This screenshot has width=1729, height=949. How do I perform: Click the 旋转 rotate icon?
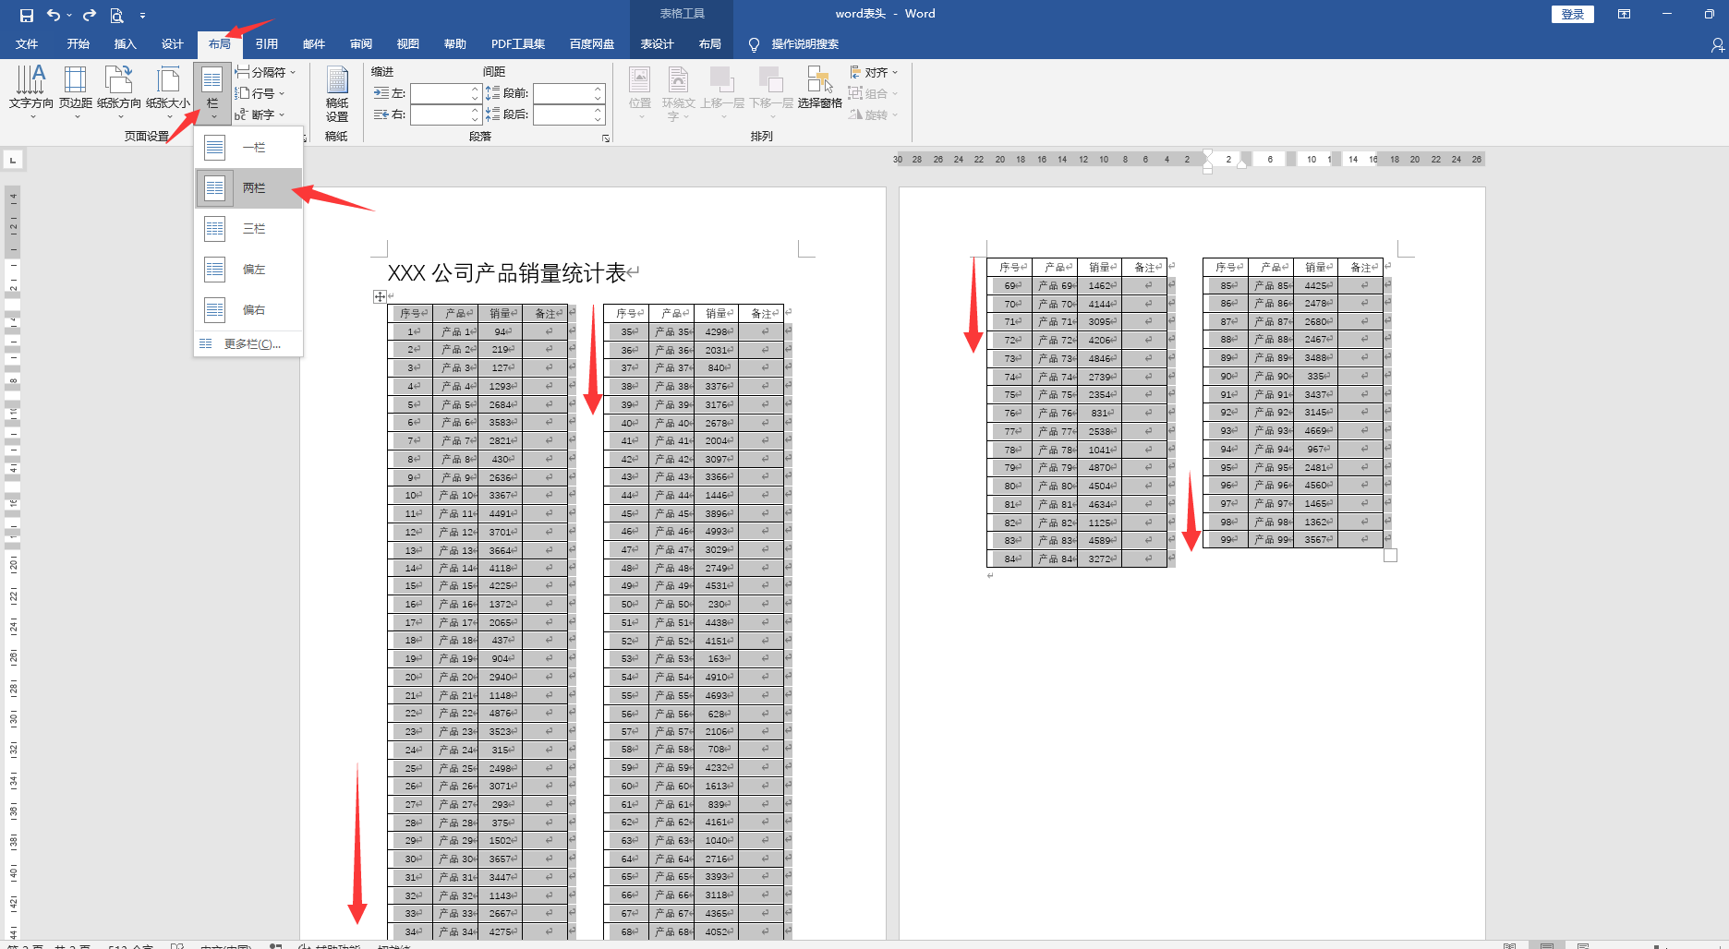tap(856, 114)
